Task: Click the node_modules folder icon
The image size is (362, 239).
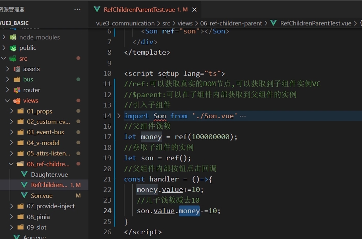Action: click(13, 37)
